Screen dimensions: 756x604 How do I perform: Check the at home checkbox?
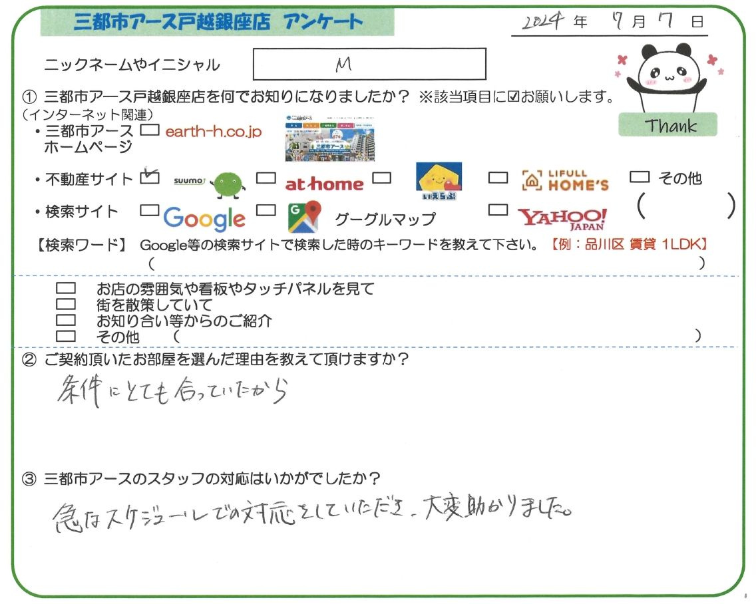(266, 178)
